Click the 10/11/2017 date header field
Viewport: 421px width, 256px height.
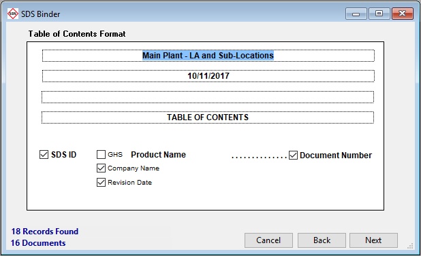[x=208, y=76]
